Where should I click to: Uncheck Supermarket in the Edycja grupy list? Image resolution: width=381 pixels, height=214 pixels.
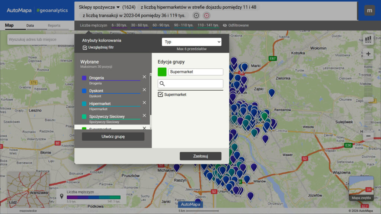click(x=160, y=94)
